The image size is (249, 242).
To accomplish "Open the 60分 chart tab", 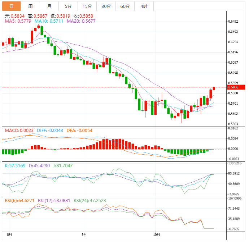I will tap(125, 6).
